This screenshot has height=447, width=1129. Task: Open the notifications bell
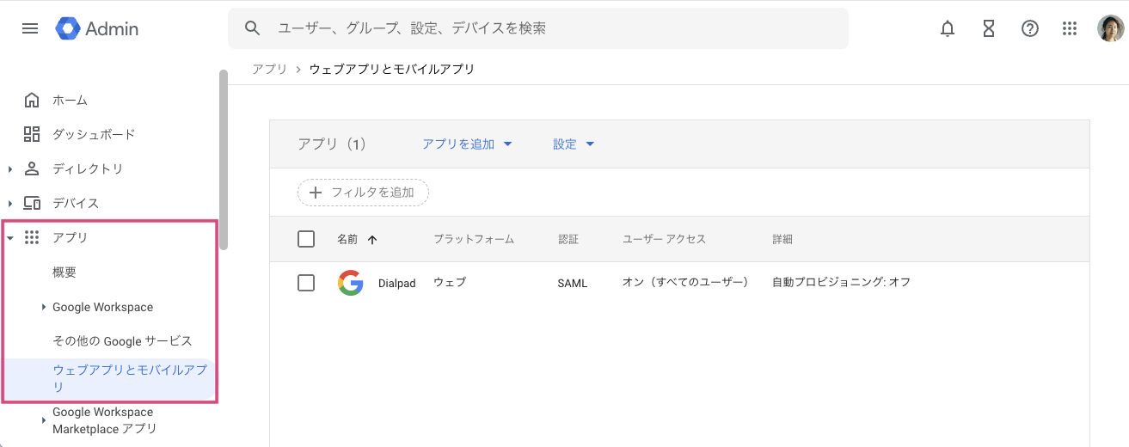pyautogui.click(x=948, y=28)
